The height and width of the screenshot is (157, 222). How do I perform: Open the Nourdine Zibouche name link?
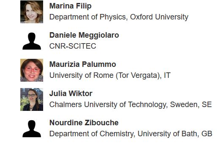(84, 123)
